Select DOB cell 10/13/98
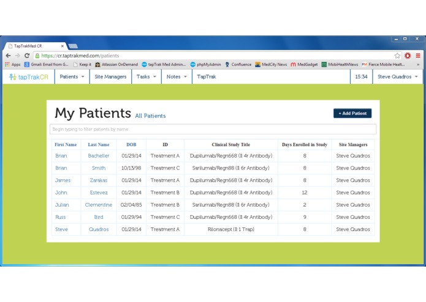 pos(131,168)
